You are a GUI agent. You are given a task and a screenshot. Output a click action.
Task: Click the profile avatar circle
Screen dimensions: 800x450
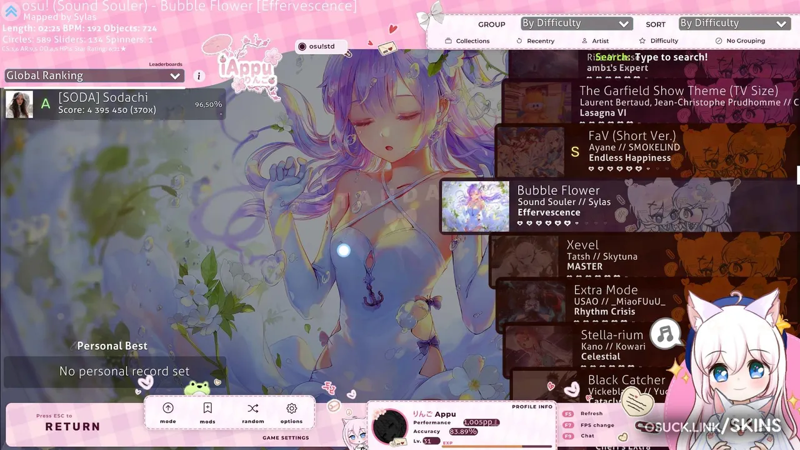pyautogui.click(x=390, y=427)
